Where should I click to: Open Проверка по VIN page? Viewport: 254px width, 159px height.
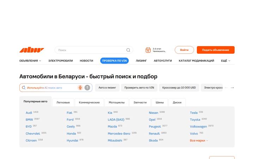(x=114, y=61)
